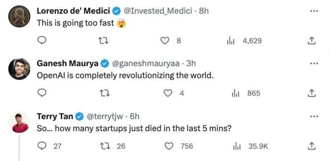Open @Invested_Medici profile handle

[x=158, y=11]
